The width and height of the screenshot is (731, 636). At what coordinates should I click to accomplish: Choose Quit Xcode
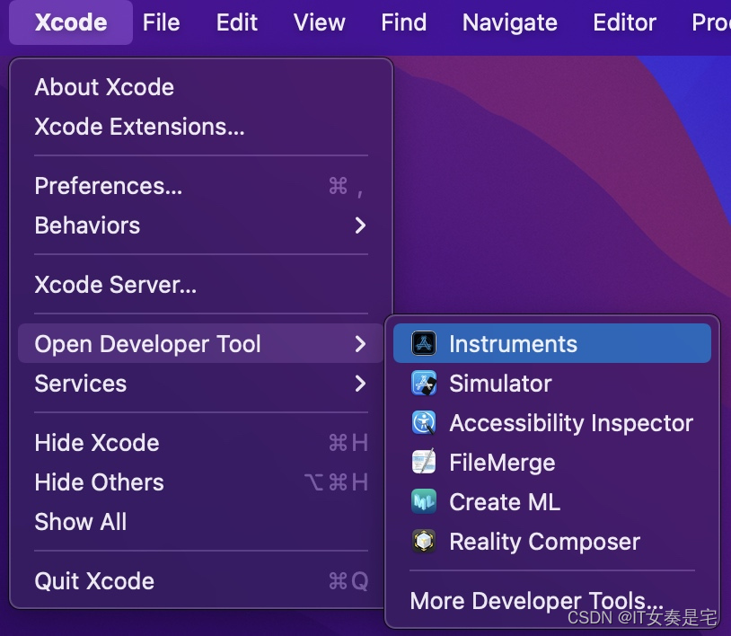coord(201,581)
